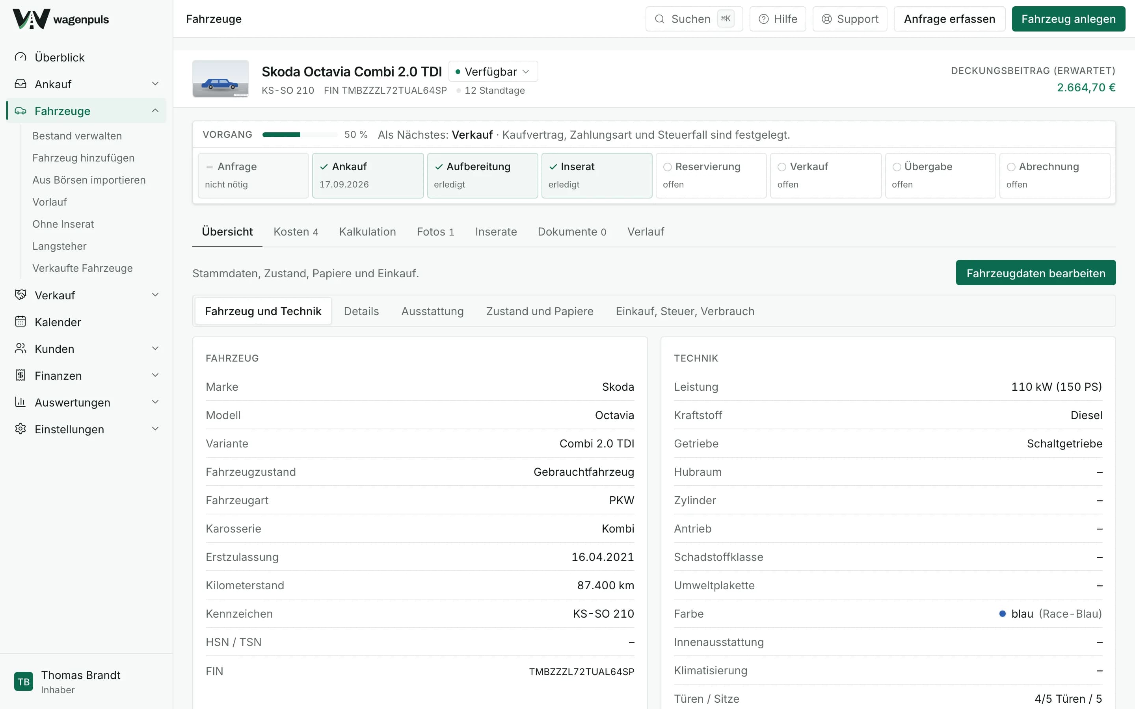Open the Skoda vehicle thumbnail
This screenshot has width=1135, height=709.
pyautogui.click(x=220, y=78)
